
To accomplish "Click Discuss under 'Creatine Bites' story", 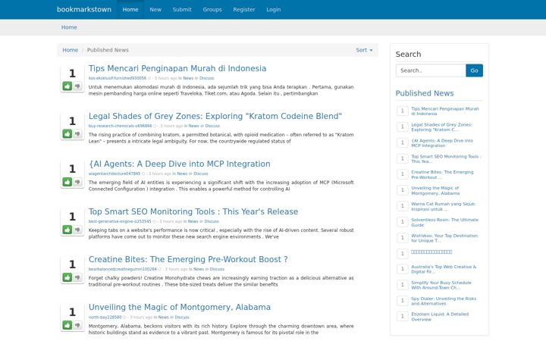I will (x=217, y=269).
